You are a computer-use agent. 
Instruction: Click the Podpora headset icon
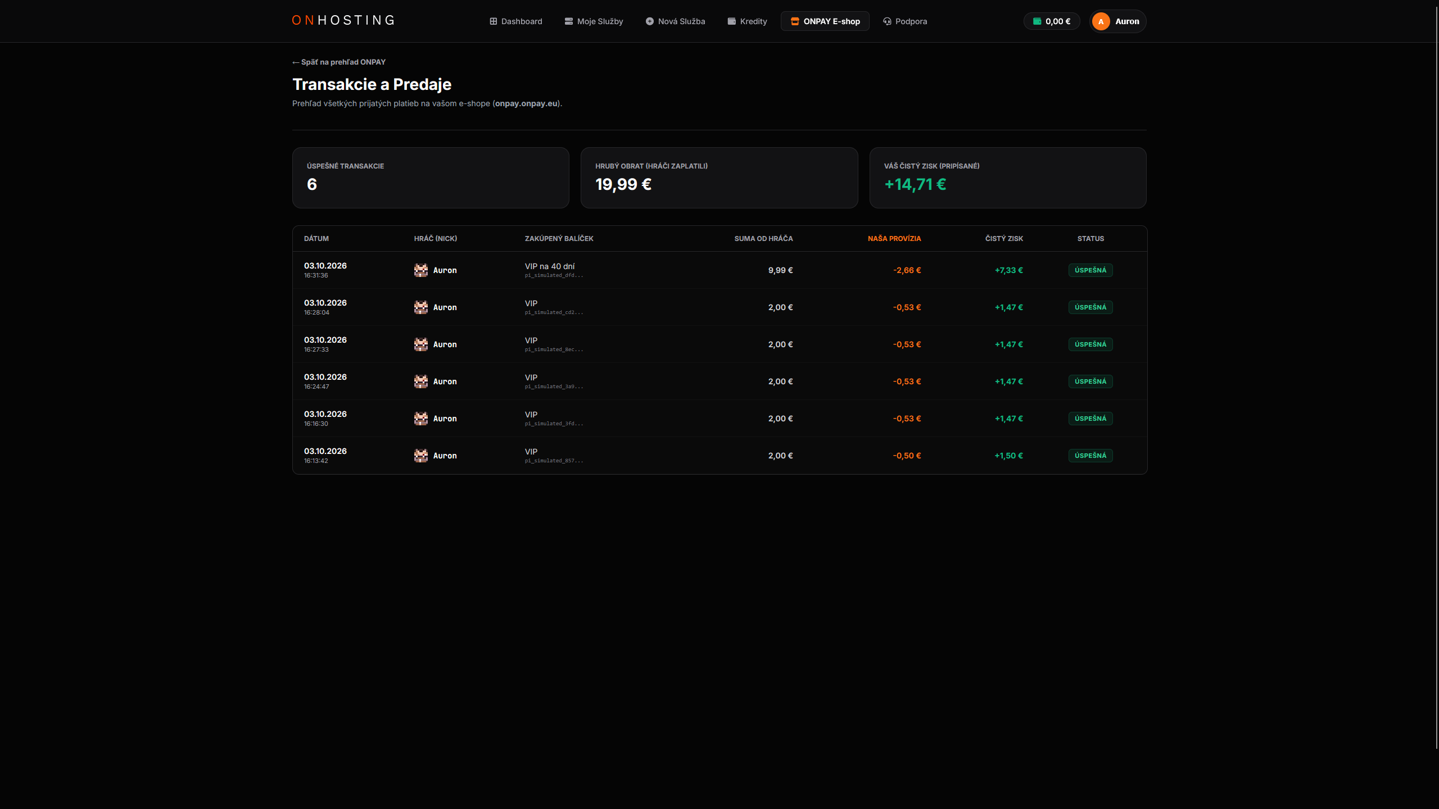pos(887,21)
